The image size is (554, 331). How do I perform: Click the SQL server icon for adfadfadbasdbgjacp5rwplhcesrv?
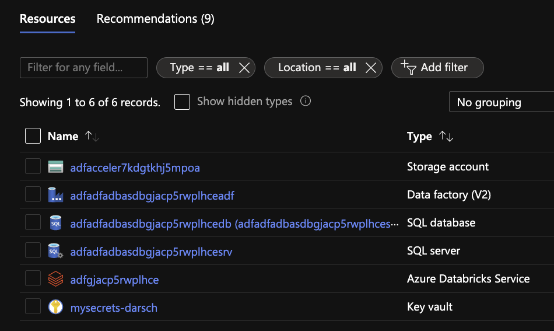[x=55, y=250]
